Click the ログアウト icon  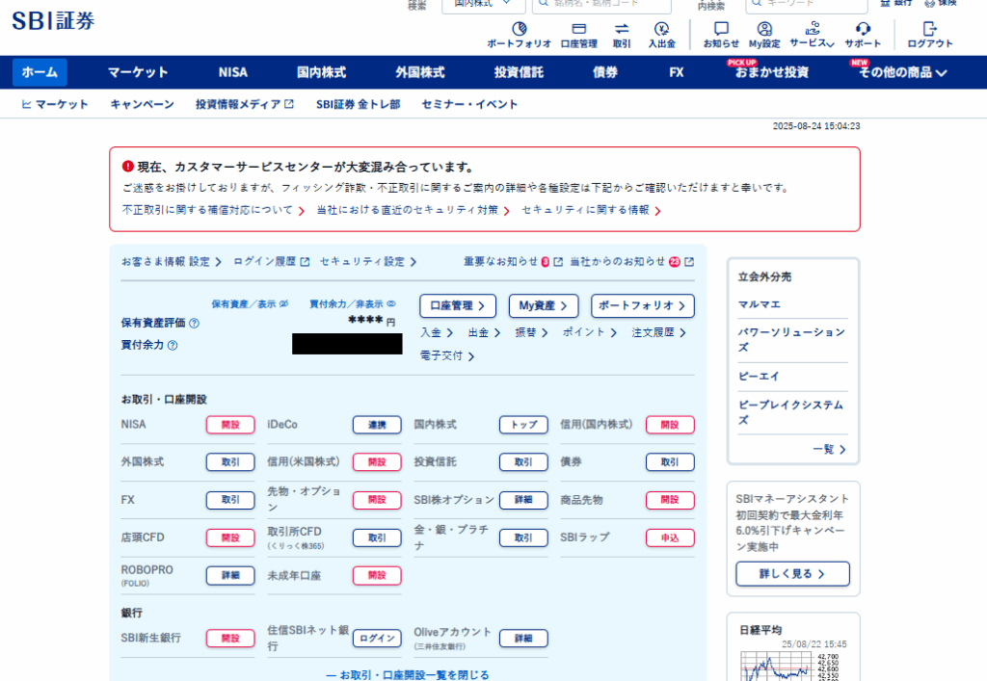pyautogui.click(x=930, y=35)
